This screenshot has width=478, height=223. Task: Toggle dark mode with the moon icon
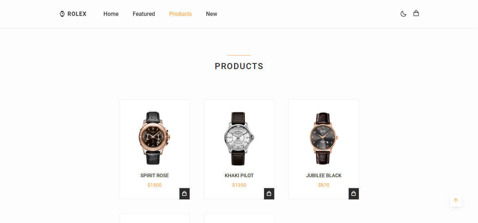403,14
